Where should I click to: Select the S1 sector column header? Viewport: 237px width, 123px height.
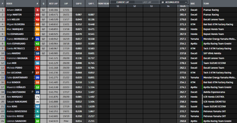[118, 6]
